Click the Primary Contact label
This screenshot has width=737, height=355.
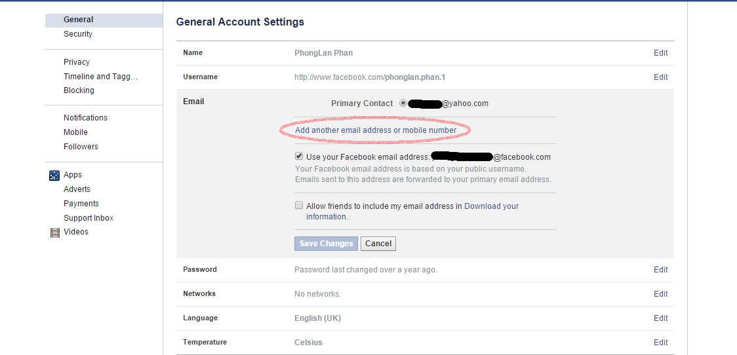(361, 103)
